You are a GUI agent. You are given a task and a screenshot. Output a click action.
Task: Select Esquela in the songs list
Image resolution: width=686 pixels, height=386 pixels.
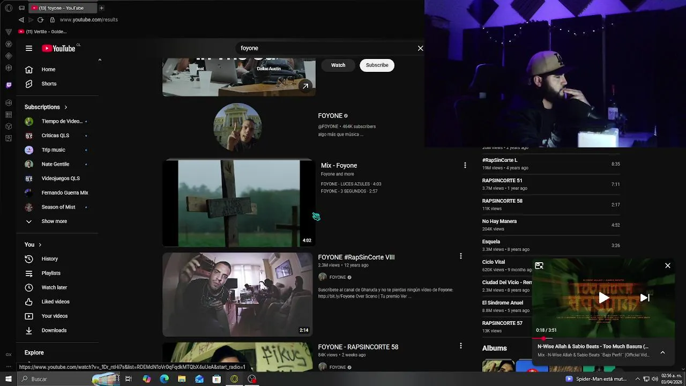pos(551,245)
